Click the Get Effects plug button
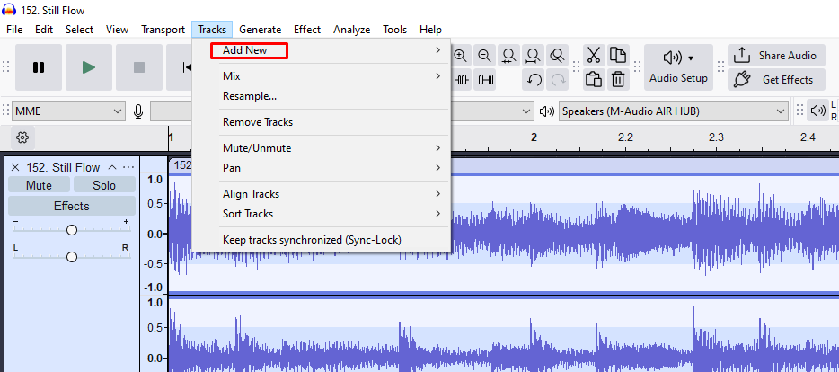 [776, 80]
